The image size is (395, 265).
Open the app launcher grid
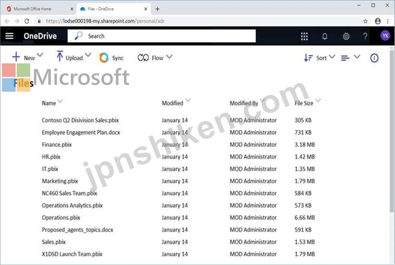[304, 36]
